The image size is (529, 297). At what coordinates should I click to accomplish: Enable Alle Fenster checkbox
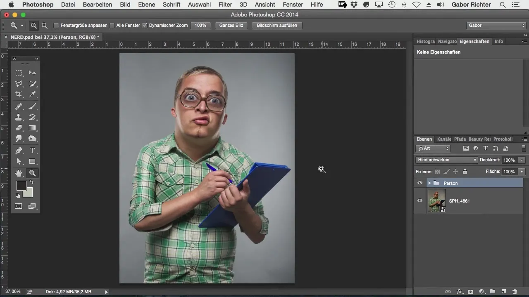112,25
